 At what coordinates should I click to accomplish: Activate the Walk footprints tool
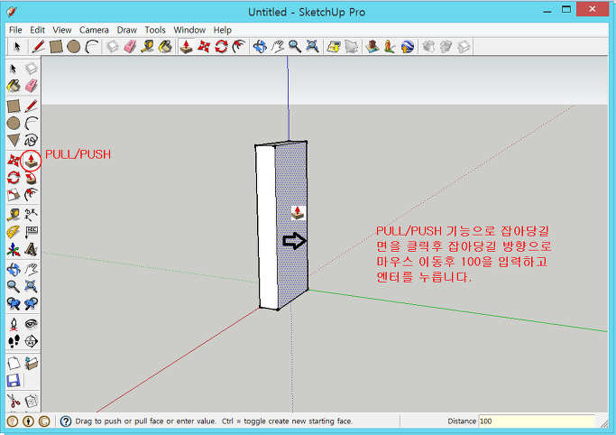click(14, 341)
